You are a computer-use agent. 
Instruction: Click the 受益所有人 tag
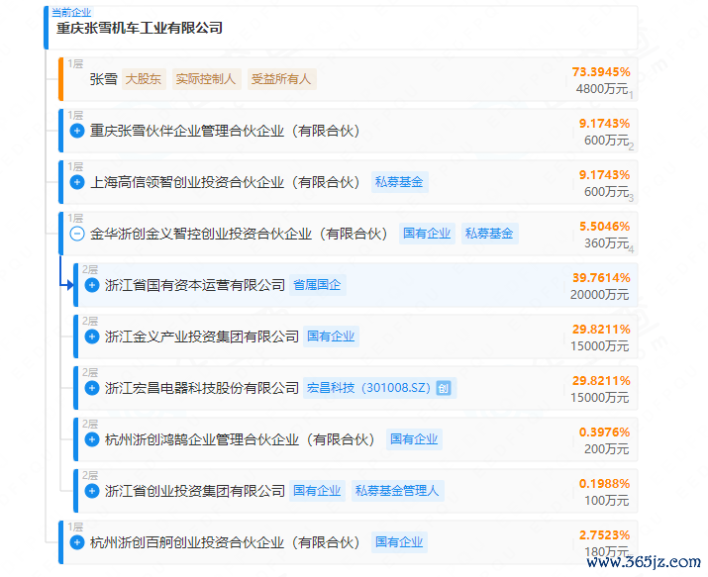(x=282, y=79)
